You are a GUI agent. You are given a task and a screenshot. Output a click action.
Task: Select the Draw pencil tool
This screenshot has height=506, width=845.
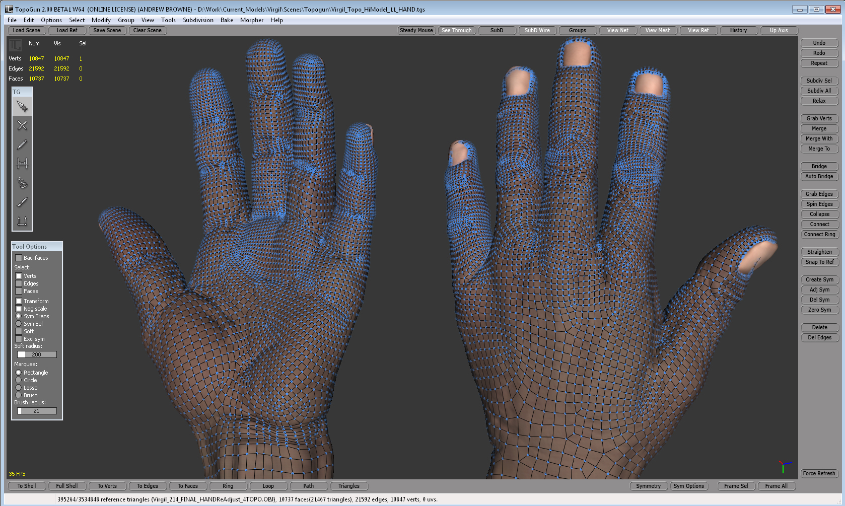click(22, 144)
